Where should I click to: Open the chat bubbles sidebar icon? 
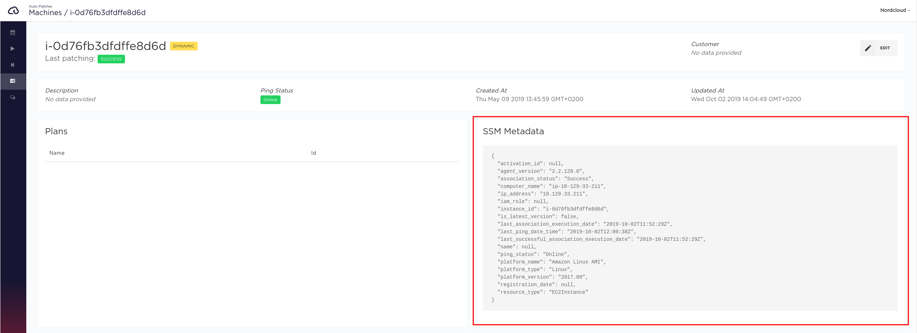13,97
